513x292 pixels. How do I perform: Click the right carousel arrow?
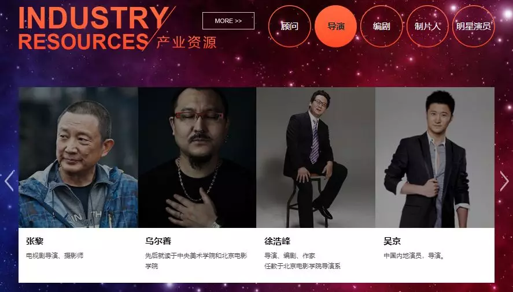click(x=504, y=181)
